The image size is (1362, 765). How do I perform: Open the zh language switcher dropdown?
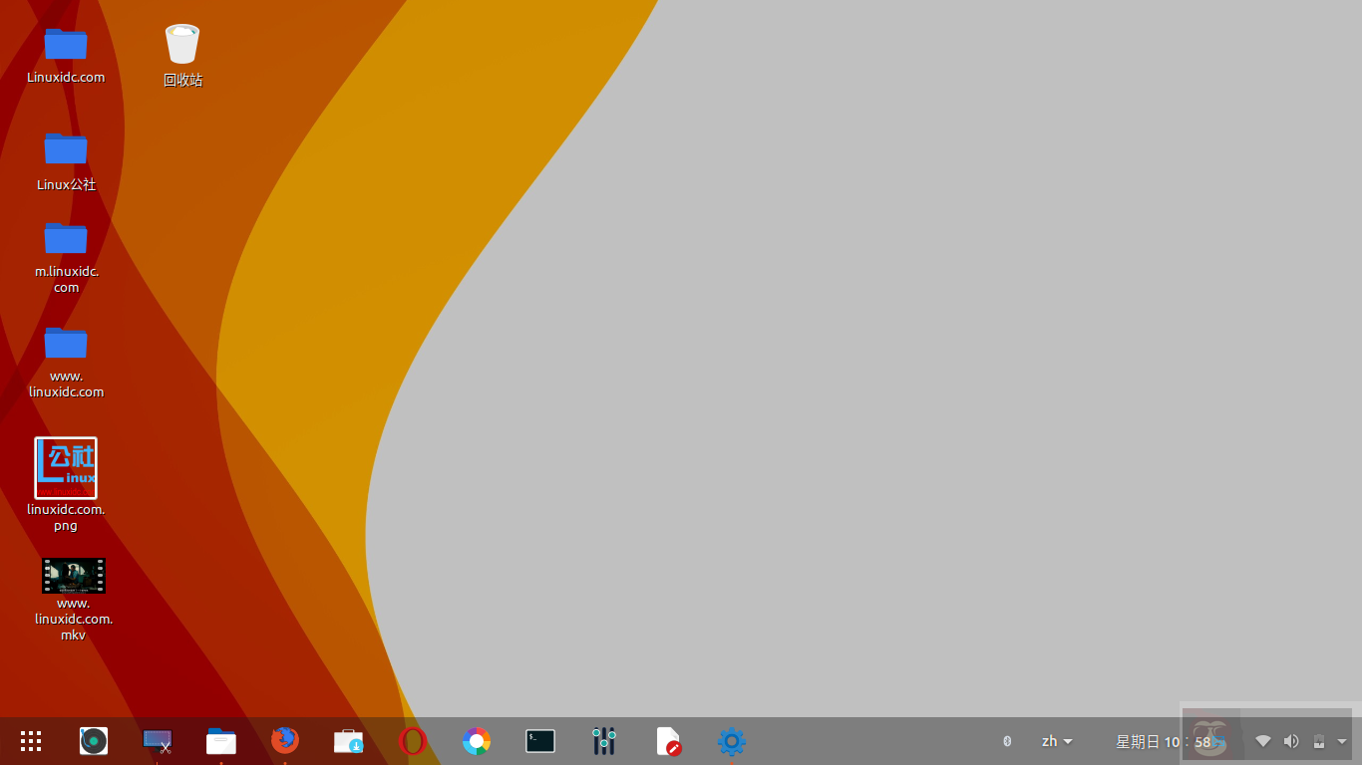click(1057, 741)
